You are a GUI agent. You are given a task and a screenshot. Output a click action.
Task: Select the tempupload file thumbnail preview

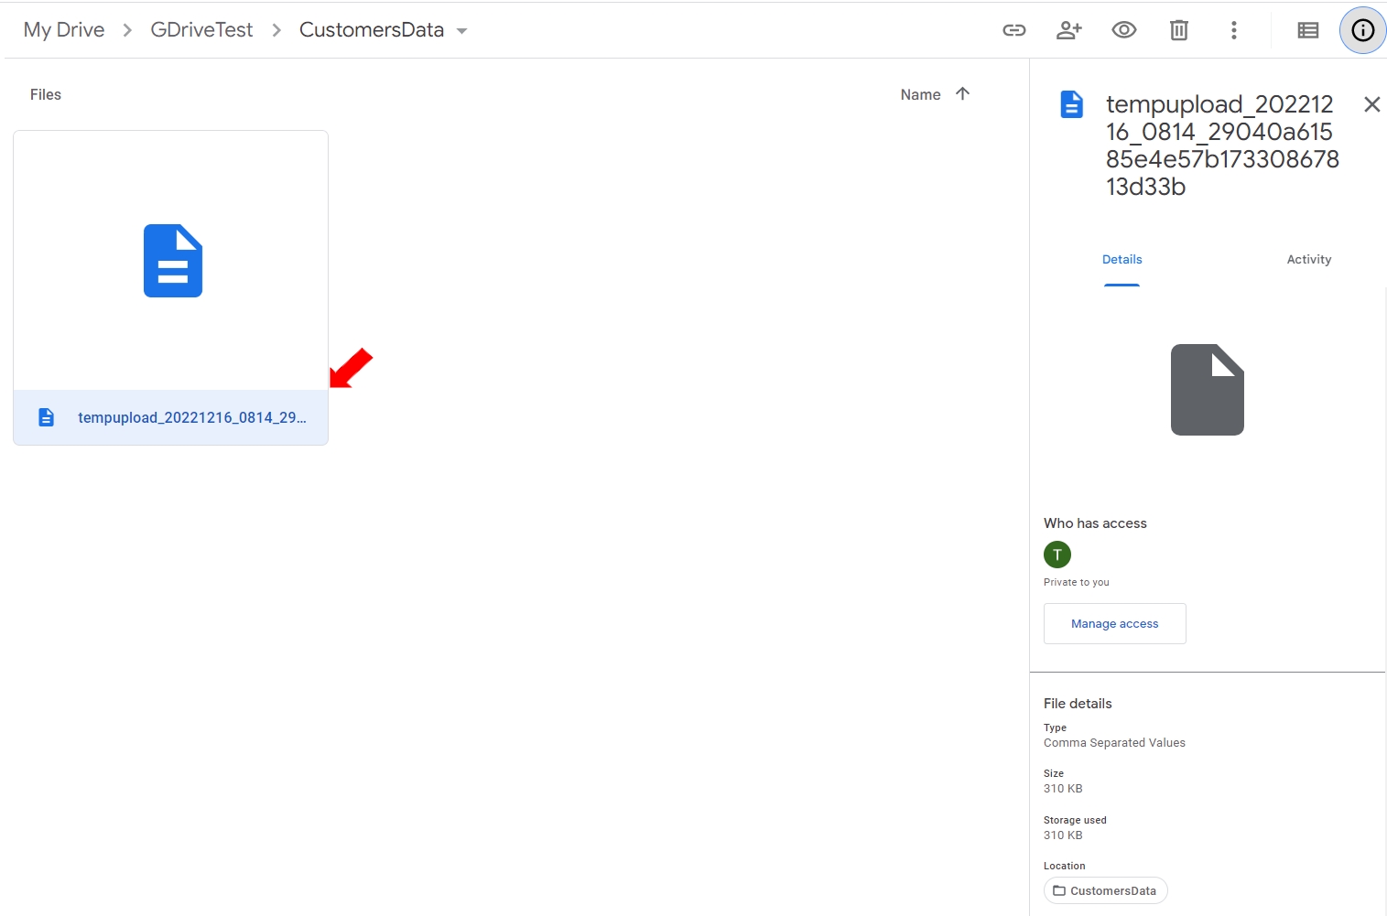[171, 261]
